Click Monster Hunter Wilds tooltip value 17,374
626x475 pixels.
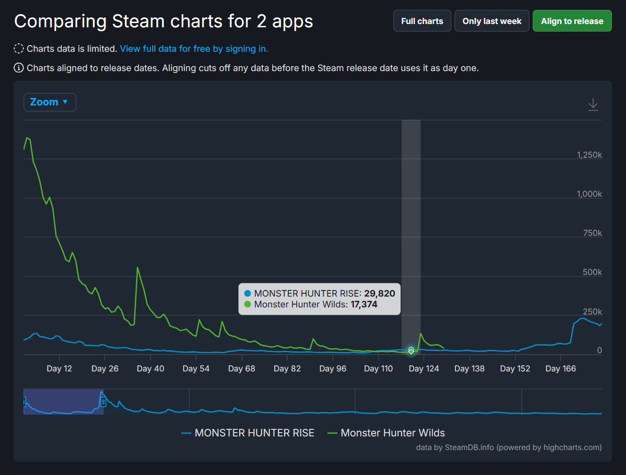pos(364,304)
